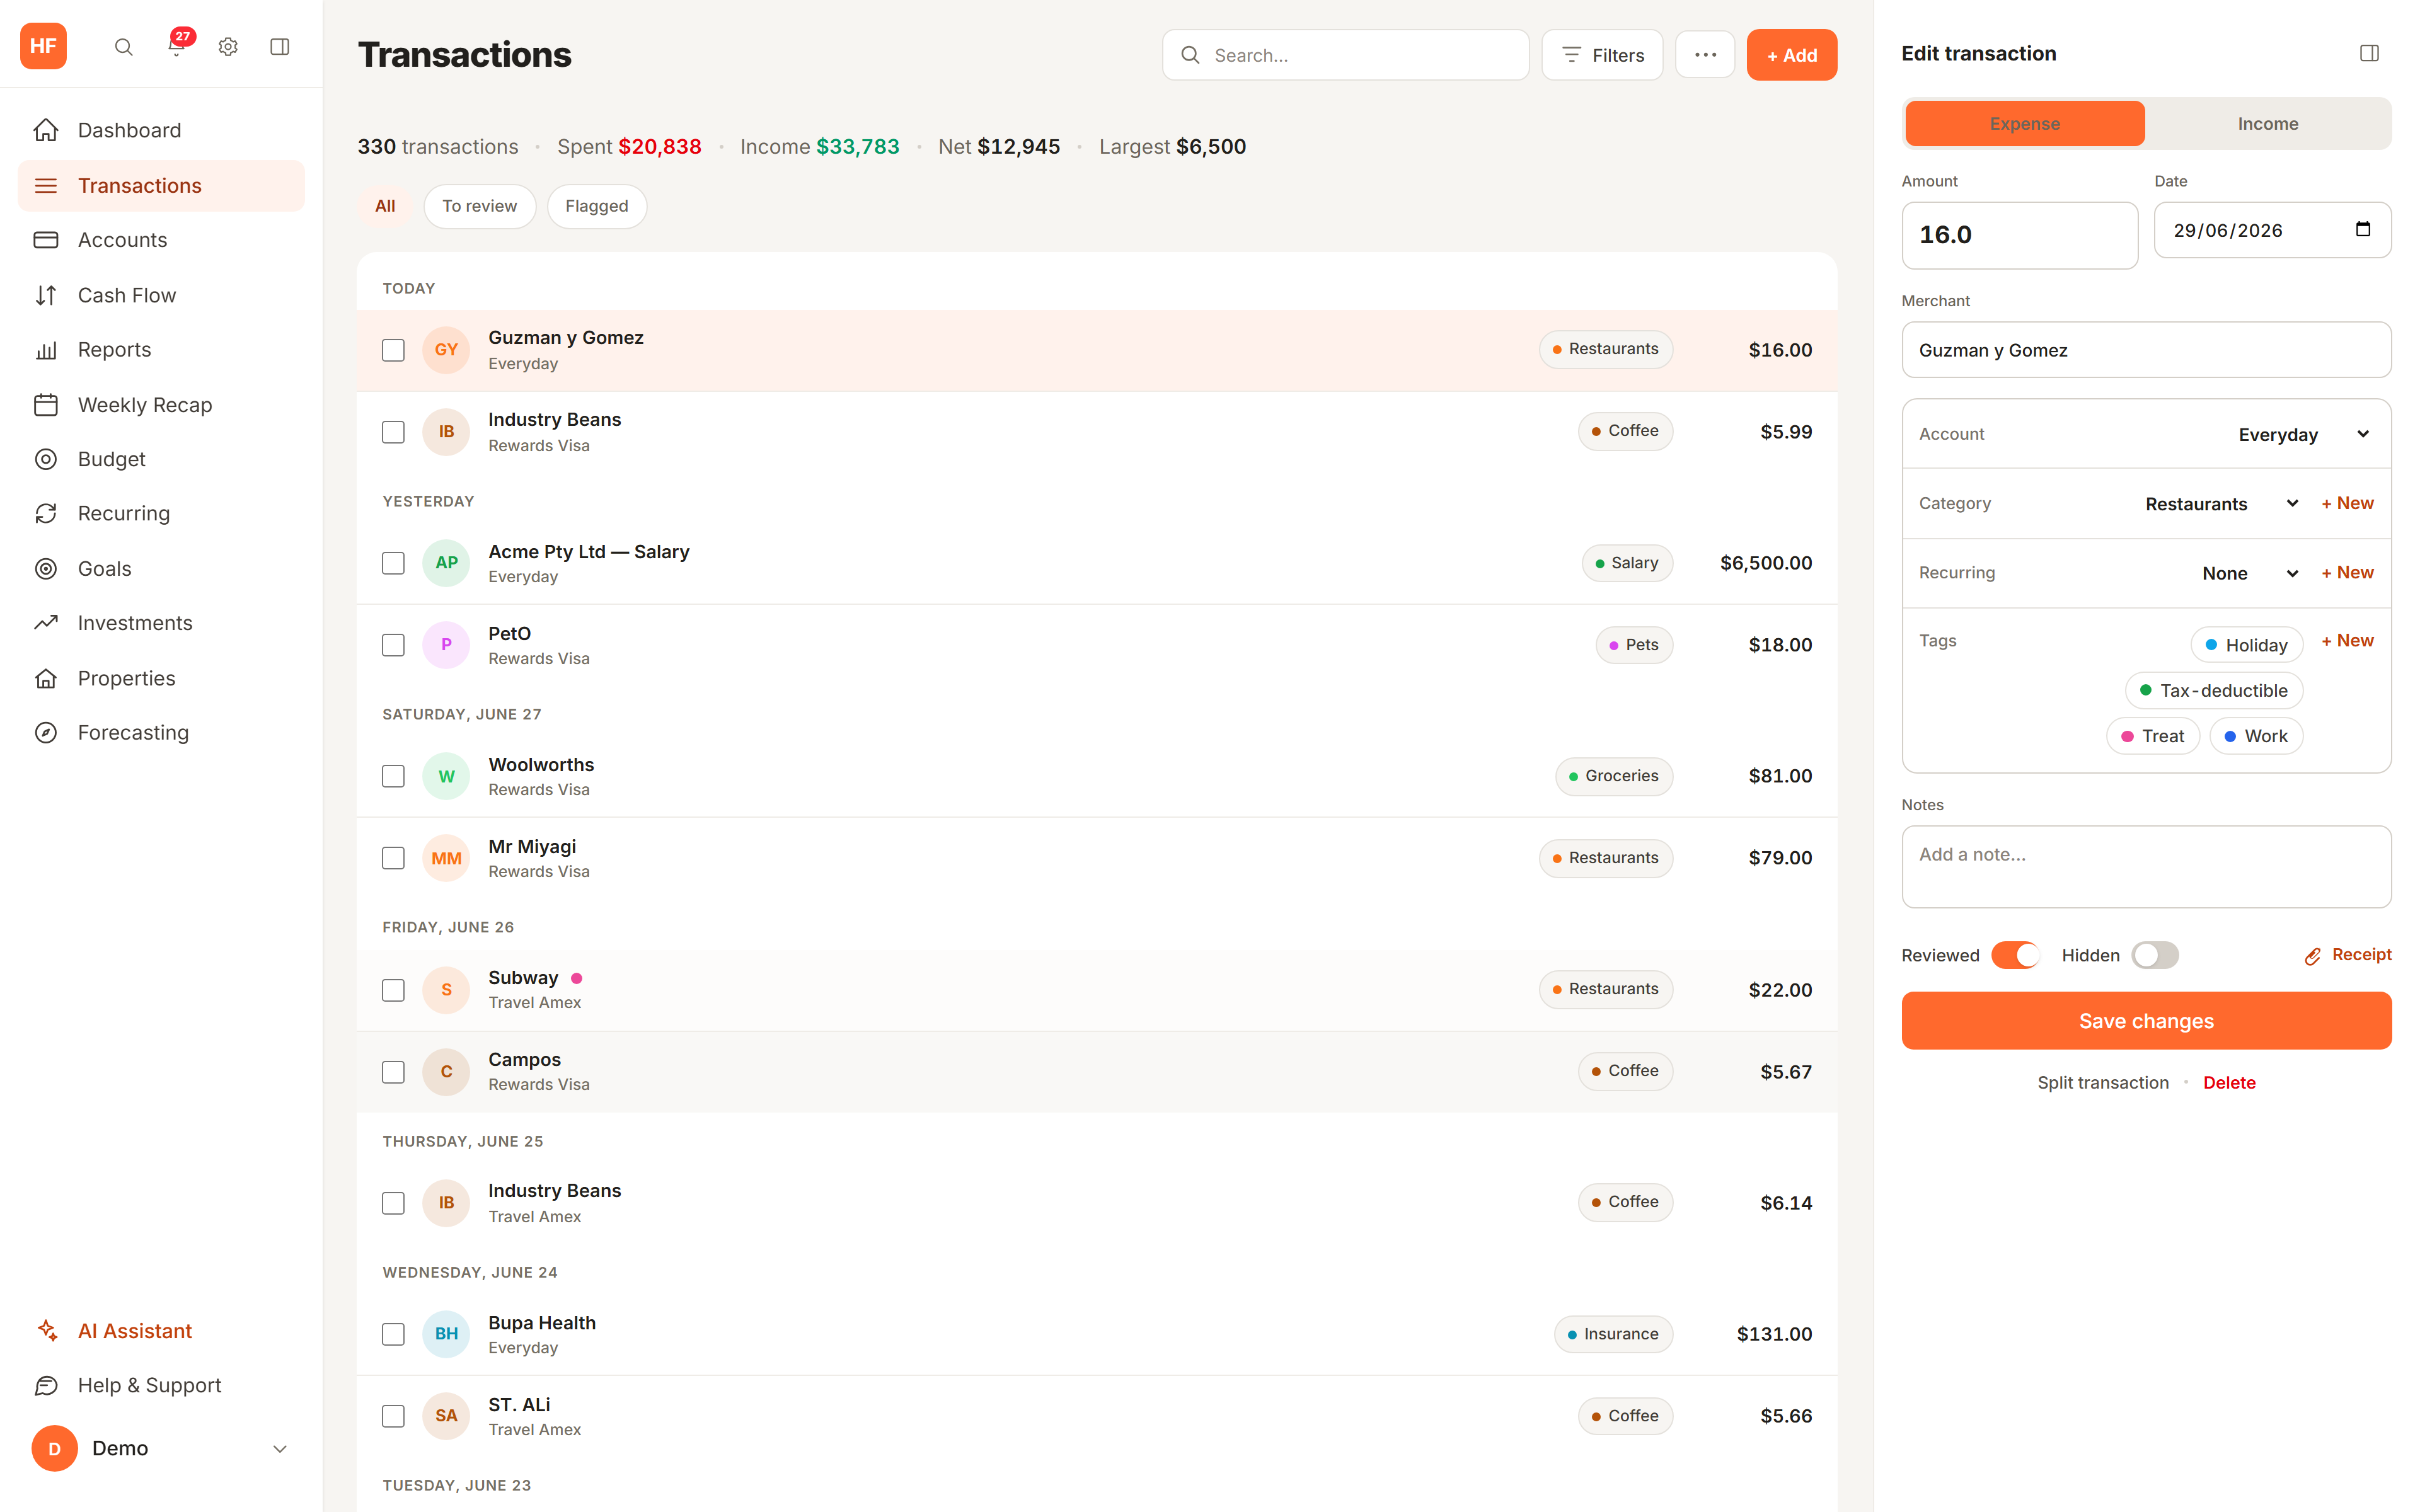Click the Cash Flow arrows icon
This screenshot has width=2420, height=1512.
point(46,295)
